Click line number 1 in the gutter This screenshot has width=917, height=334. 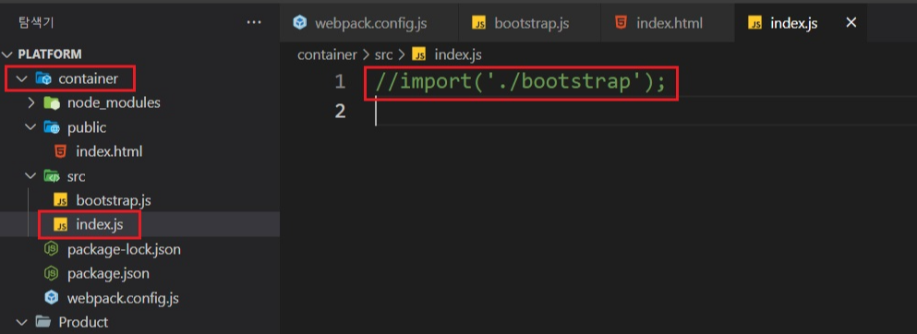tap(340, 82)
